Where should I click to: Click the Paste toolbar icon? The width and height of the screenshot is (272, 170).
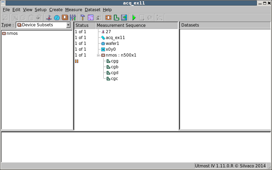click(x=31, y=18)
